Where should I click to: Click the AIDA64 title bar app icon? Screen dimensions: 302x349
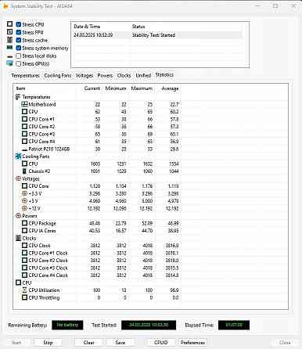point(5,6)
